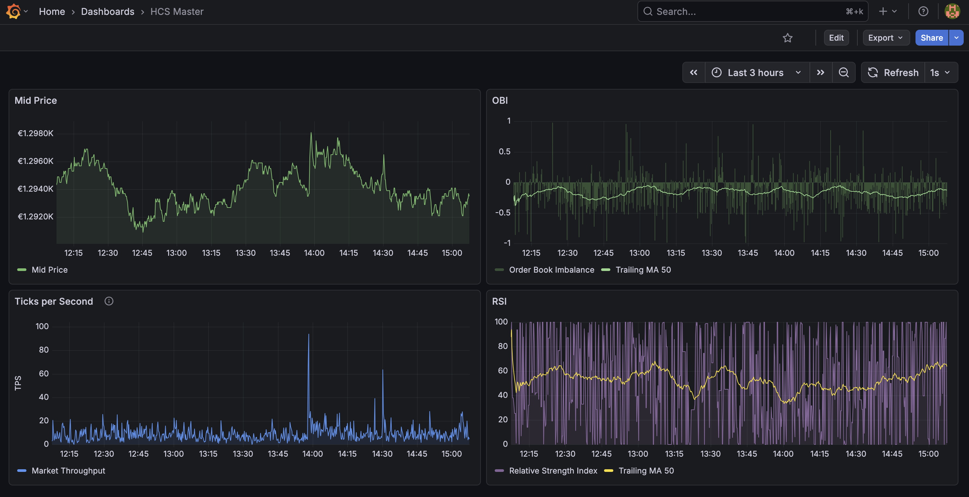Click the RSI panel title
This screenshot has width=969, height=497.
click(499, 301)
